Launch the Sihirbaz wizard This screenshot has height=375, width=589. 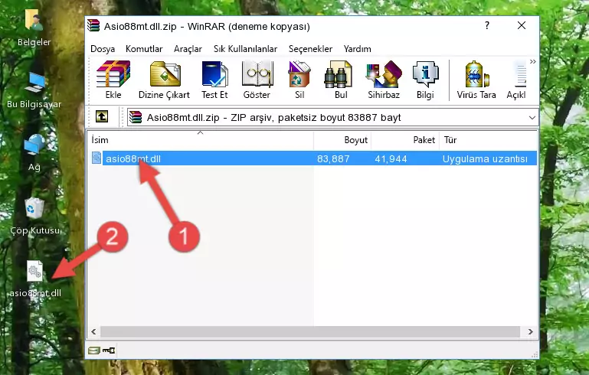(384, 80)
